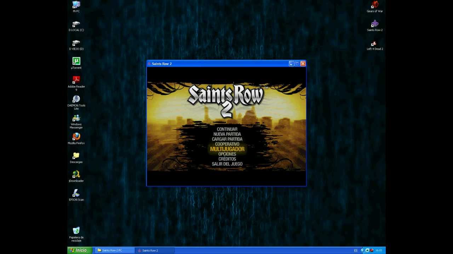
Task: Open Papelera de reciclaje icon
Action: point(76,235)
